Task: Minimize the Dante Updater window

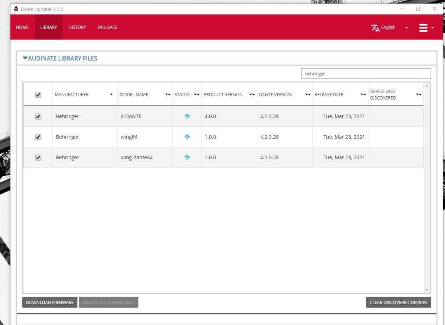Action: point(402,9)
